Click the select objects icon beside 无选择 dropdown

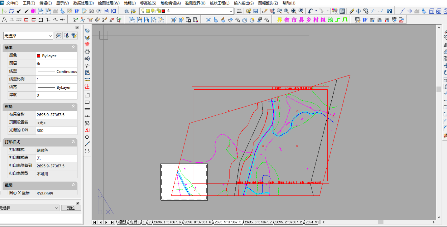59,36
